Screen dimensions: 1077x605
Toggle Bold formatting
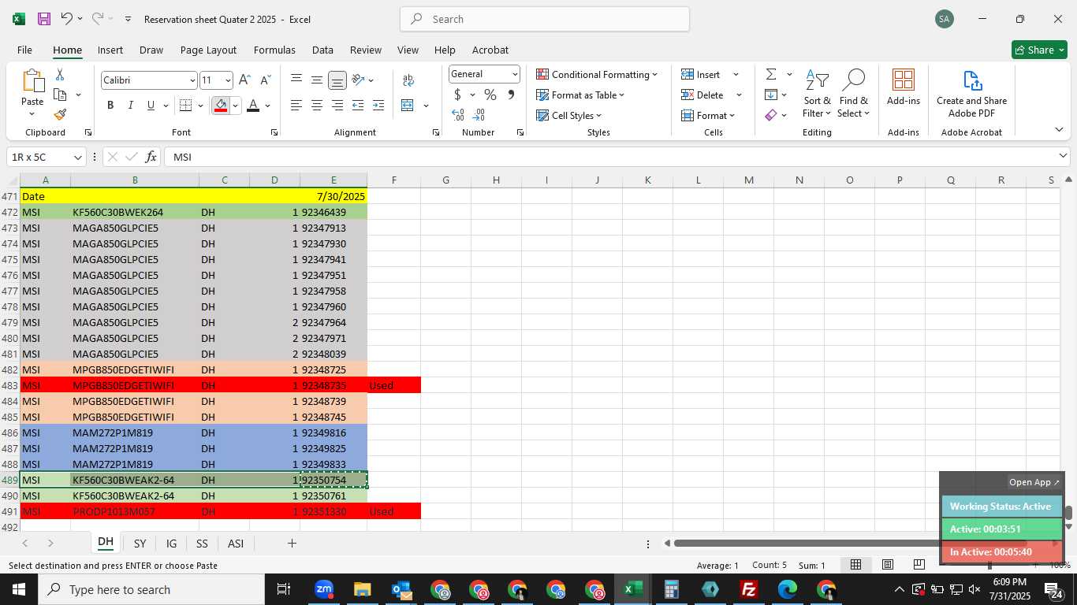[x=110, y=105]
